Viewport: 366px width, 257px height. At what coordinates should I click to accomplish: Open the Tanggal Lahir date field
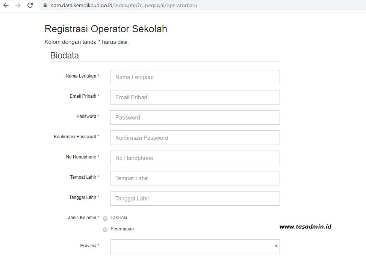point(195,198)
